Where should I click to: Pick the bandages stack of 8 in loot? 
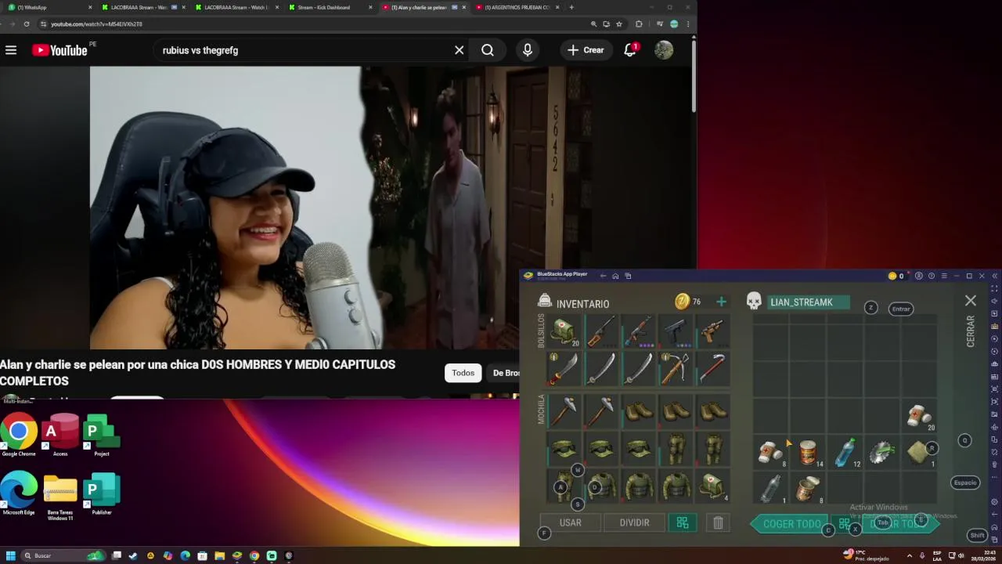tap(772, 452)
